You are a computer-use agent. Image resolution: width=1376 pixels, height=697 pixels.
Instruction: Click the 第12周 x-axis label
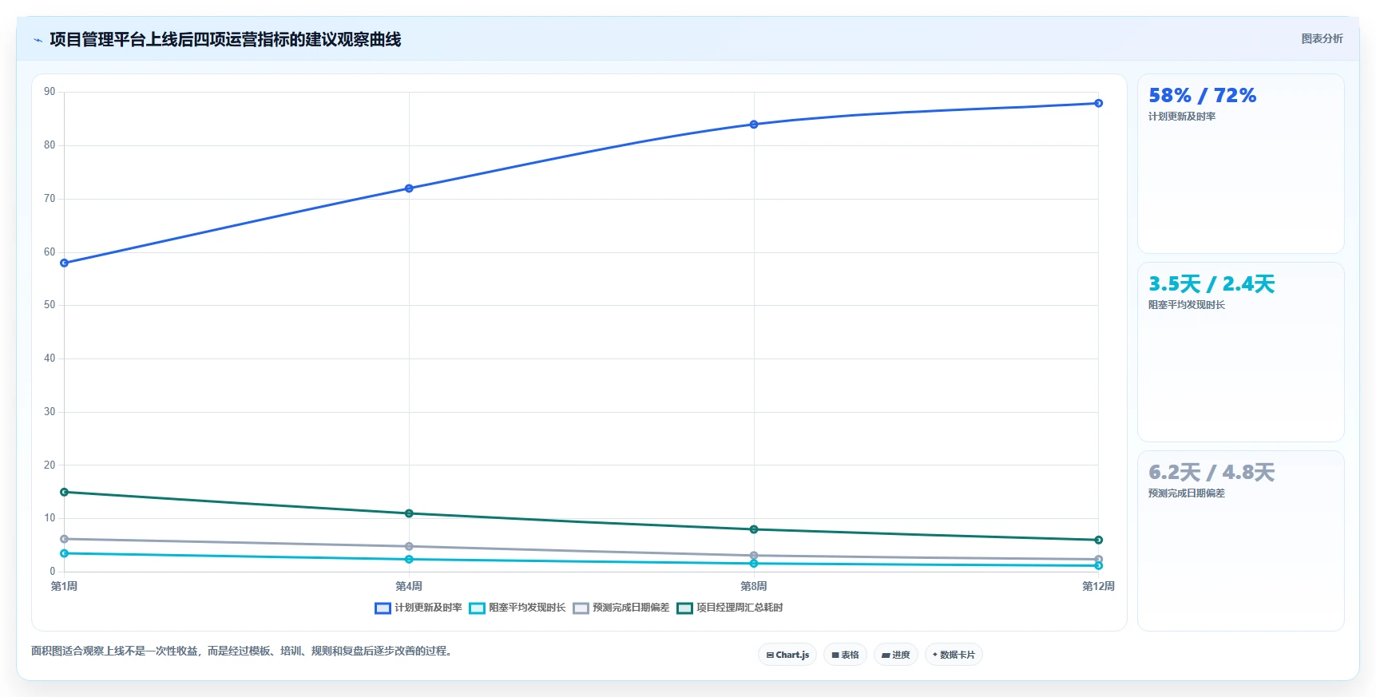pos(1099,586)
